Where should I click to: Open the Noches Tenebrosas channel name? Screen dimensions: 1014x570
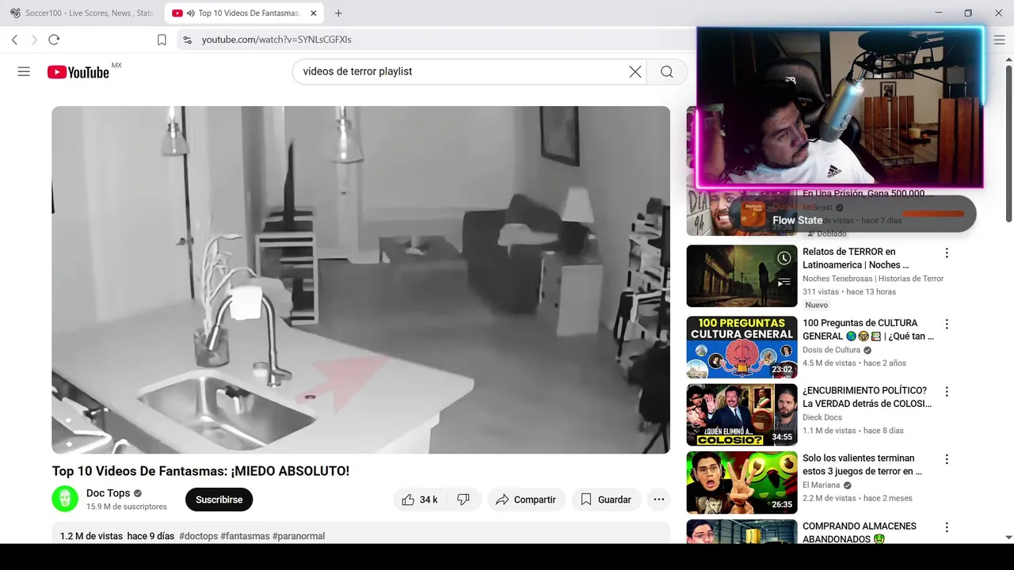[x=873, y=279]
